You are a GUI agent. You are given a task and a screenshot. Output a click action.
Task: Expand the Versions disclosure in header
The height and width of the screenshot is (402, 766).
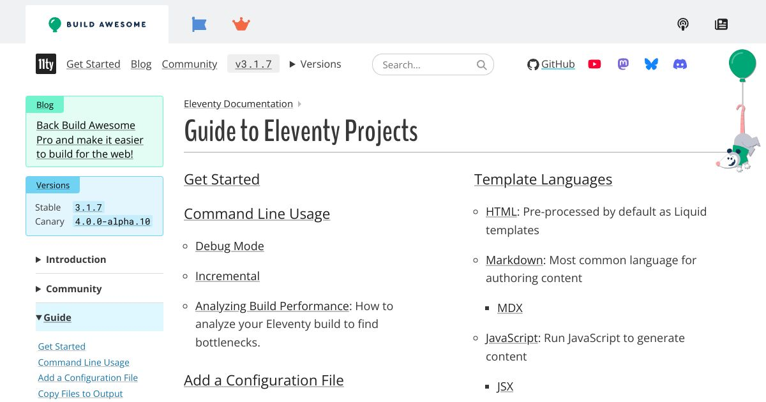(x=315, y=64)
